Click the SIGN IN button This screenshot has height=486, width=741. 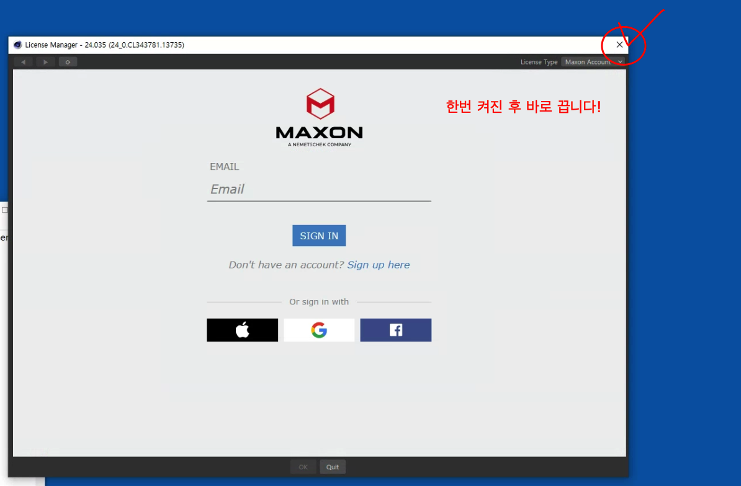[x=319, y=236]
